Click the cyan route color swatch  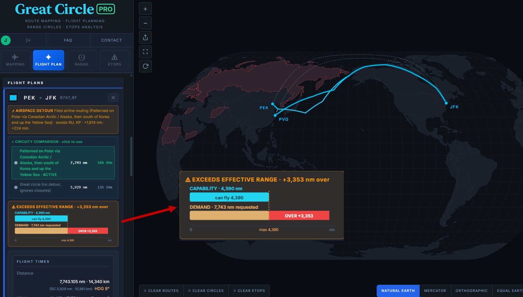(x=13, y=98)
